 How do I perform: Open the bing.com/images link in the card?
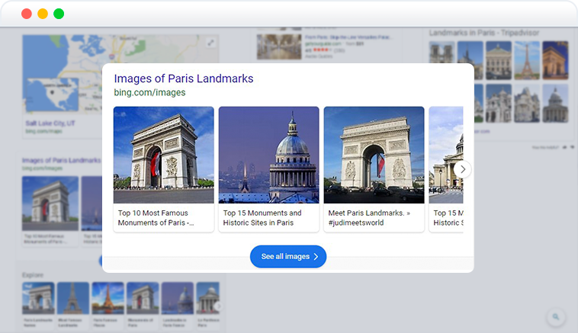pos(149,92)
